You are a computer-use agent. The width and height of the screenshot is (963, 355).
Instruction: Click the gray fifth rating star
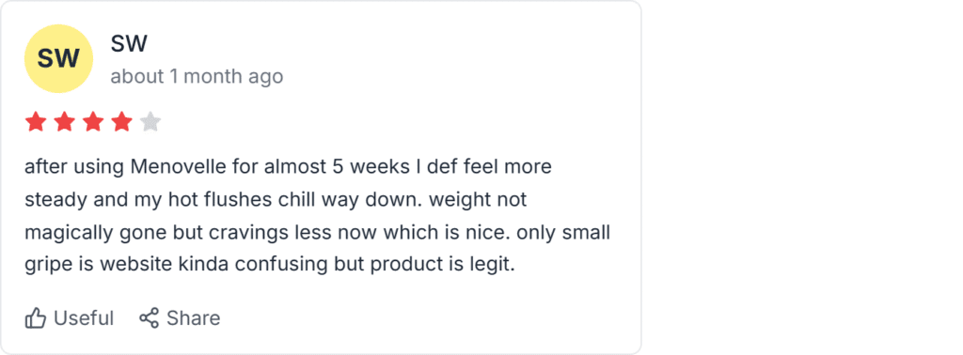pos(150,122)
